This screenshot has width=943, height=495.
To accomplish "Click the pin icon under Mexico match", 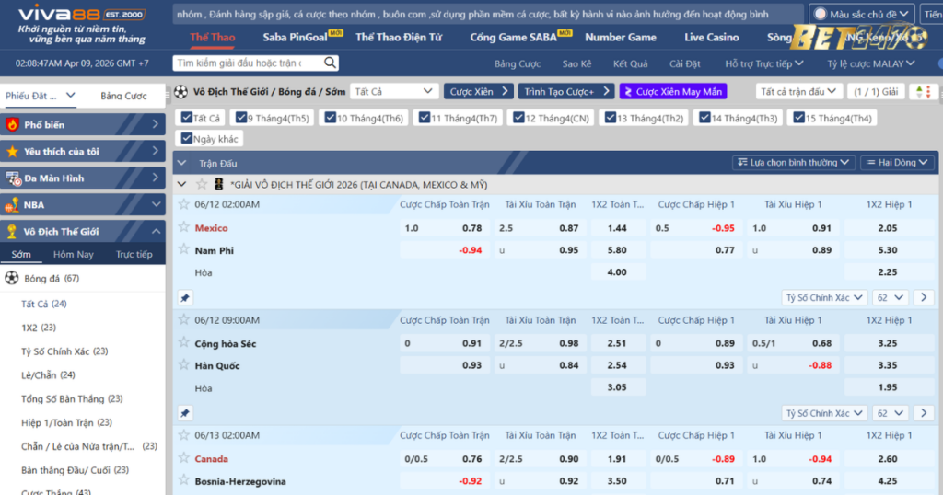I will (184, 298).
